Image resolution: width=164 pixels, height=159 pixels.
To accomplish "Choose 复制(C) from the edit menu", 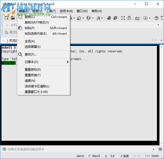I will [43, 17].
